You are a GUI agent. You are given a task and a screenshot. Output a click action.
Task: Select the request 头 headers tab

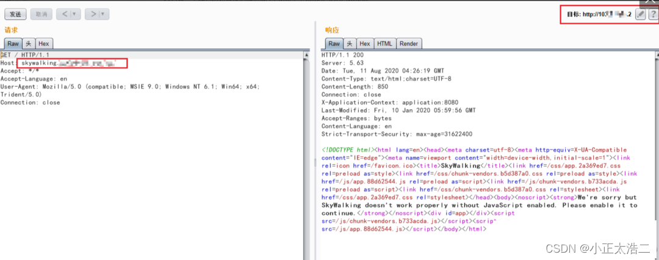point(29,43)
